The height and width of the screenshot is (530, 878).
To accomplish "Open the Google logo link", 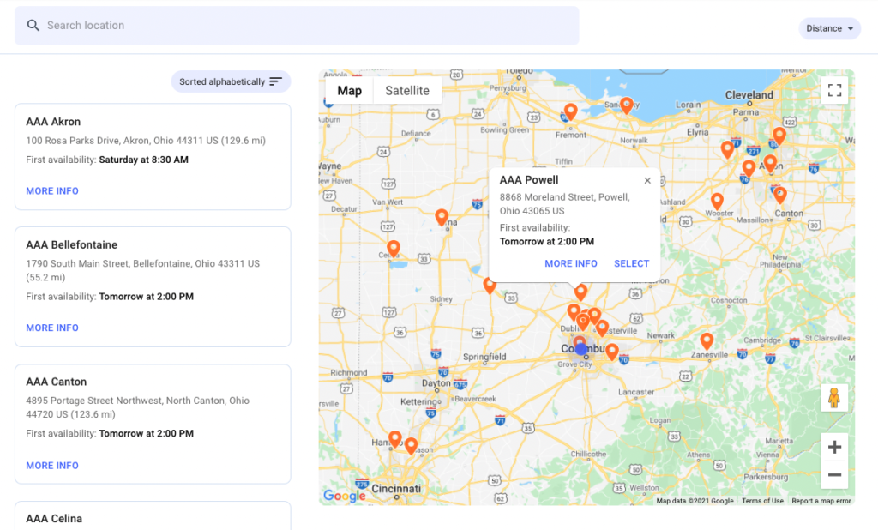I will [345, 495].
